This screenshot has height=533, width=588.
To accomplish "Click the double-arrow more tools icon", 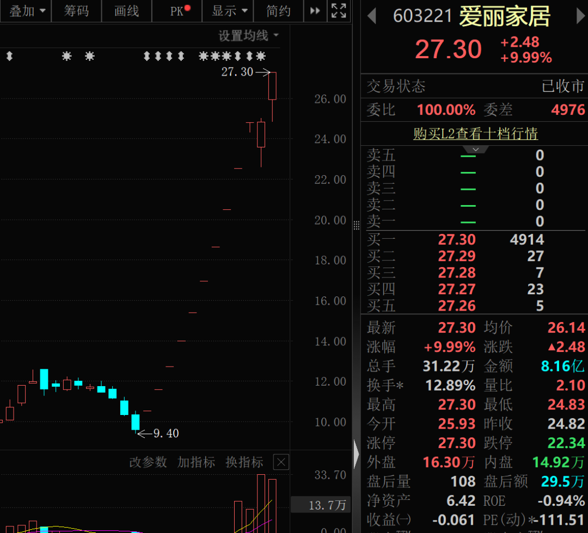I will (315, 11).
